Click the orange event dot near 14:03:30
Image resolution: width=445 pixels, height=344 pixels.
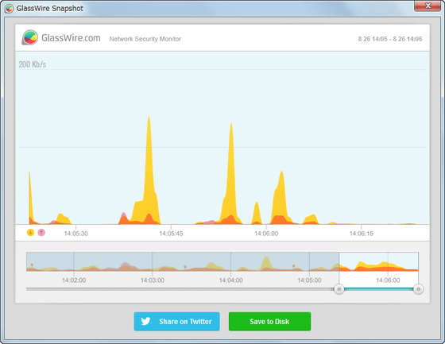[x=185, y=267]
